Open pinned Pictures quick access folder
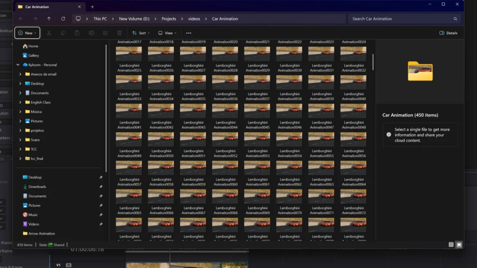The height and width of the screenshot is (268, 477). [x=32, y=205]
